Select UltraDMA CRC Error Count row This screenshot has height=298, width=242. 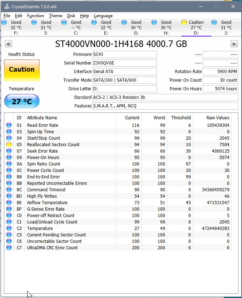coord(118,248)
